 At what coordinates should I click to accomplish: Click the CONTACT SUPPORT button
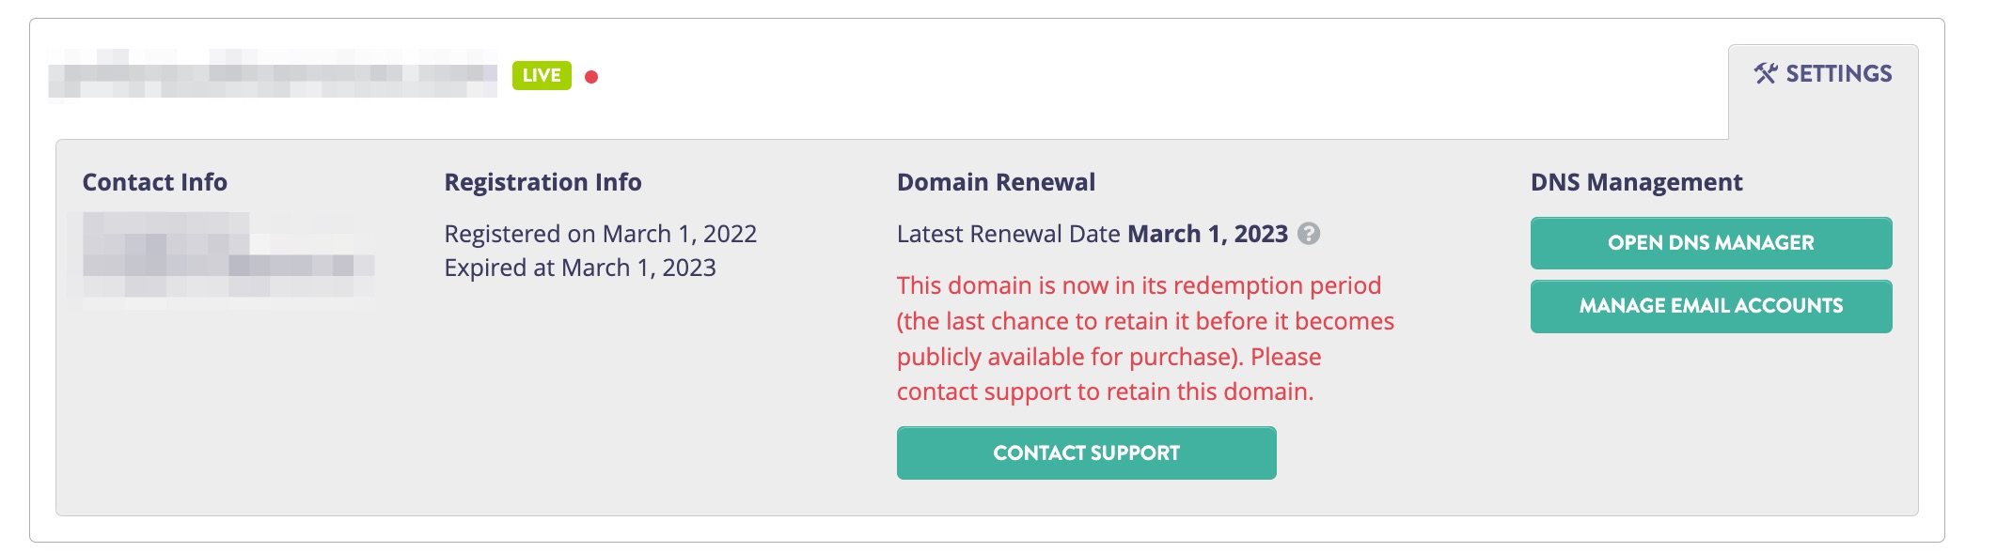coord(1087,453)
